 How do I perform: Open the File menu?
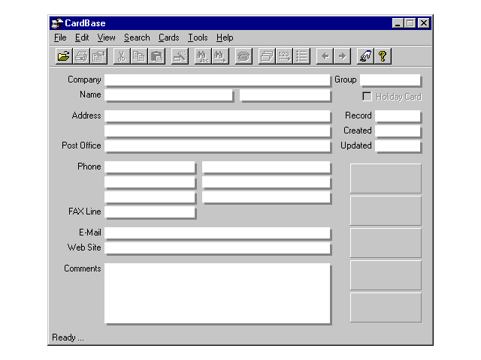pos(60,37)
